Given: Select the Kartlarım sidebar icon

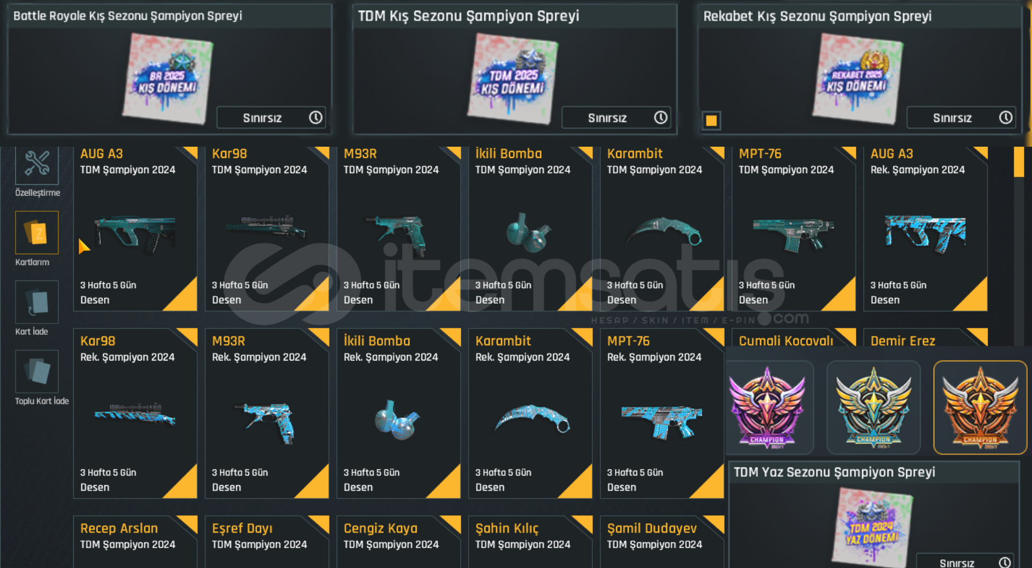Looking at the screenshot, I should click(x=37, y=233).
